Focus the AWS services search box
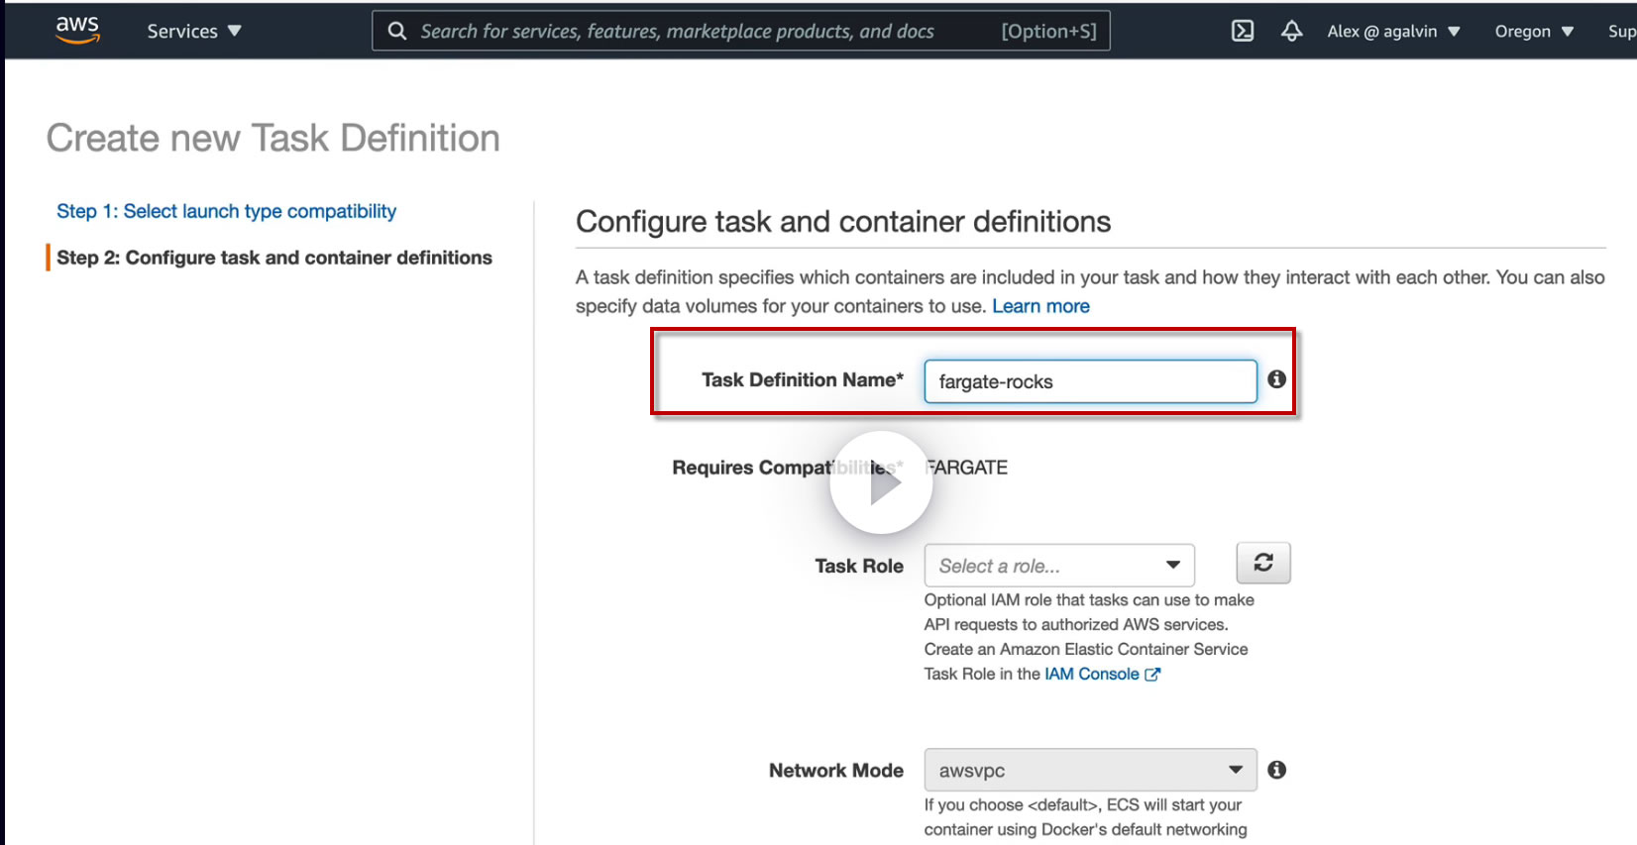 pos(694,31)
